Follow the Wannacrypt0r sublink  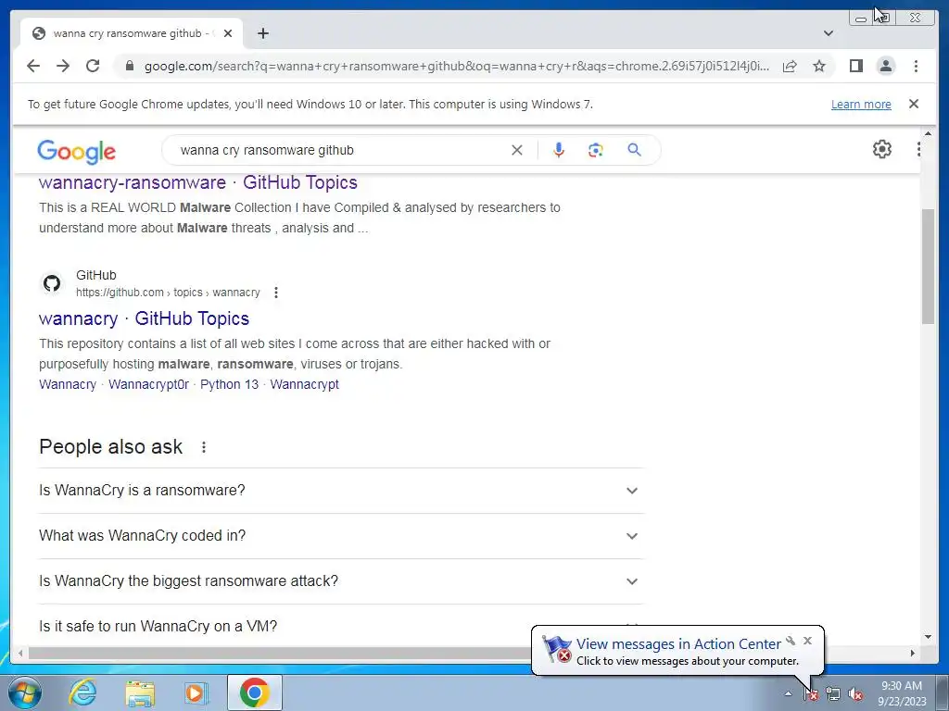pyautogui.click(x=149, y=384)
